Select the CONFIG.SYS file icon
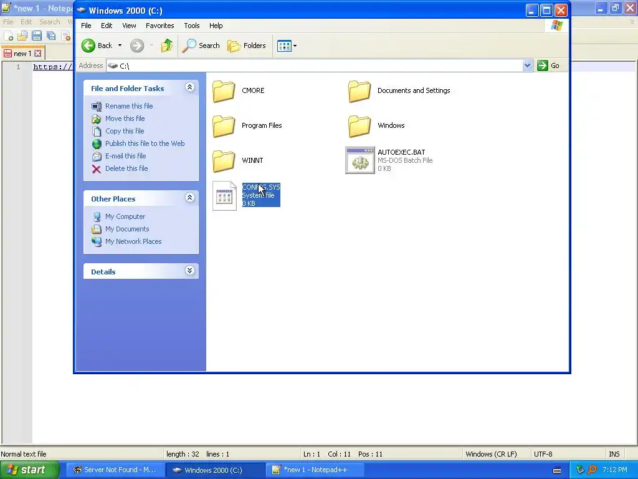 pyautogui.click(x=224, y=196)
